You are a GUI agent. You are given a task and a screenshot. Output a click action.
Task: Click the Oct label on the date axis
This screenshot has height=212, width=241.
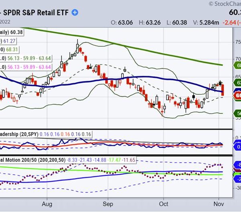[164, 204]
